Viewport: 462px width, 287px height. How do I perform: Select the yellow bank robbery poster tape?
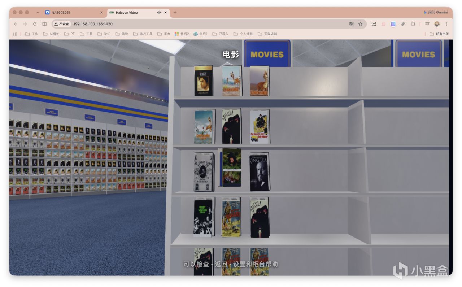pyautogui.click(x=260, y=126)
